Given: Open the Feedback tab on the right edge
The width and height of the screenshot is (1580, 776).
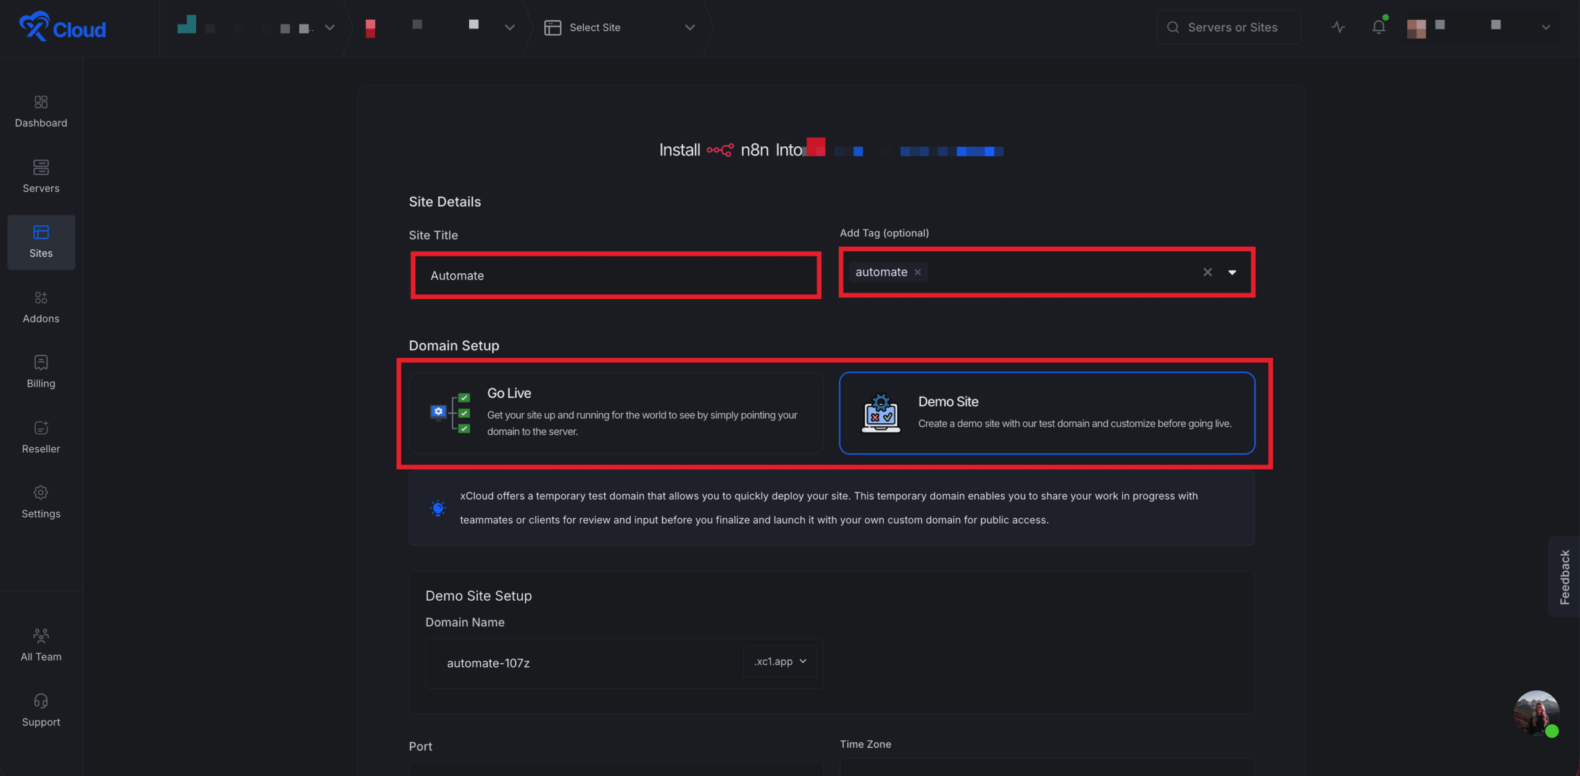Looking at the screenshot, I should point(1565,577).
